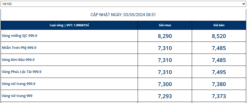Click the dropdown chevron arrow at right

pyautogui.click(x=243, y=4)
